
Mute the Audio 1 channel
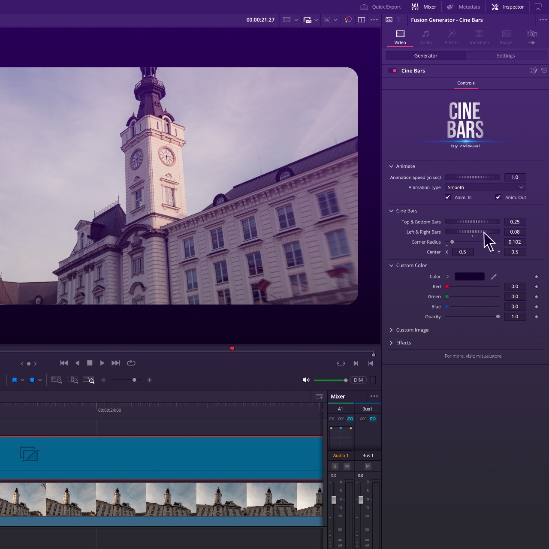pyautogui.click(x=347, y=466)
